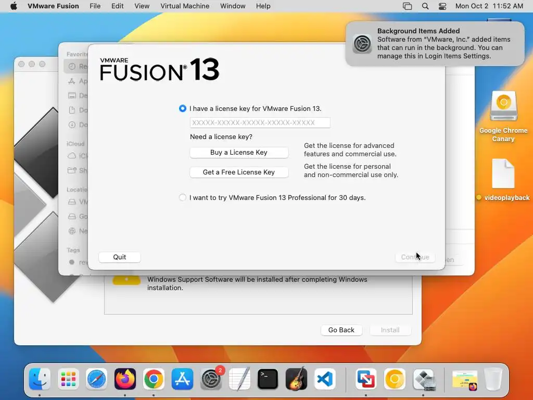
Task: Open Chrome Canary from the Dock
Action: click(x=395, y=379)
